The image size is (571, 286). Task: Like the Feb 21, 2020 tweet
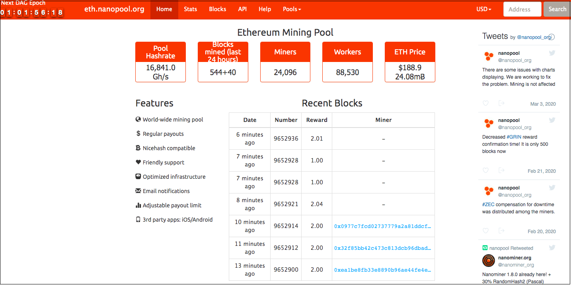[485, 170]
